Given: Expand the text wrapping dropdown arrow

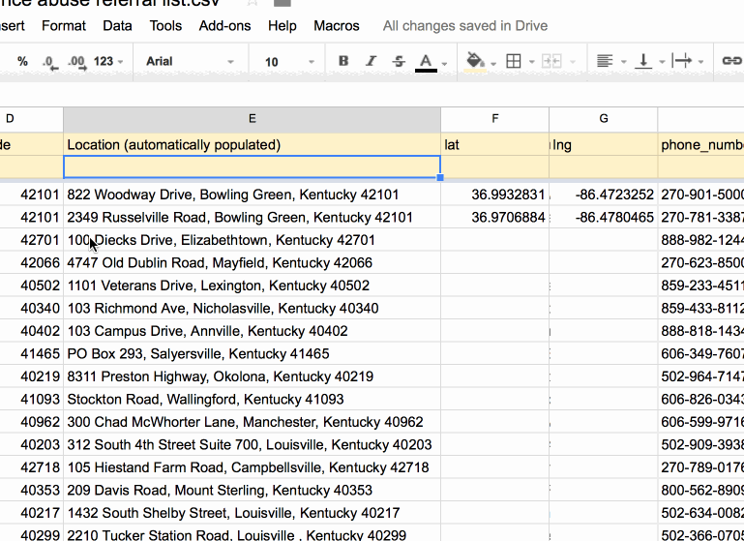Looking at the screenshot, I should (x=700, y=62).
